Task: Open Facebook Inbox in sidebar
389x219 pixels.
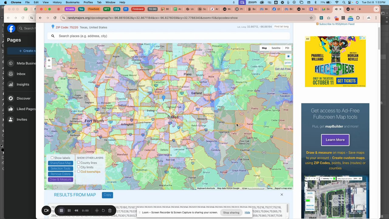Action: click(x=21, y=74)
